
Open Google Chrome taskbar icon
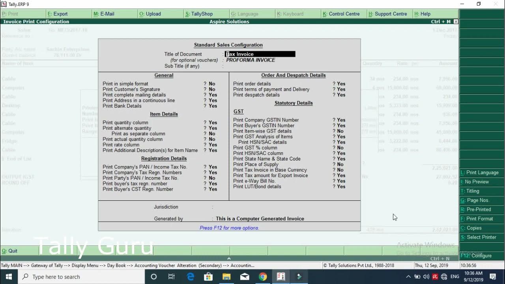(263, 277)
